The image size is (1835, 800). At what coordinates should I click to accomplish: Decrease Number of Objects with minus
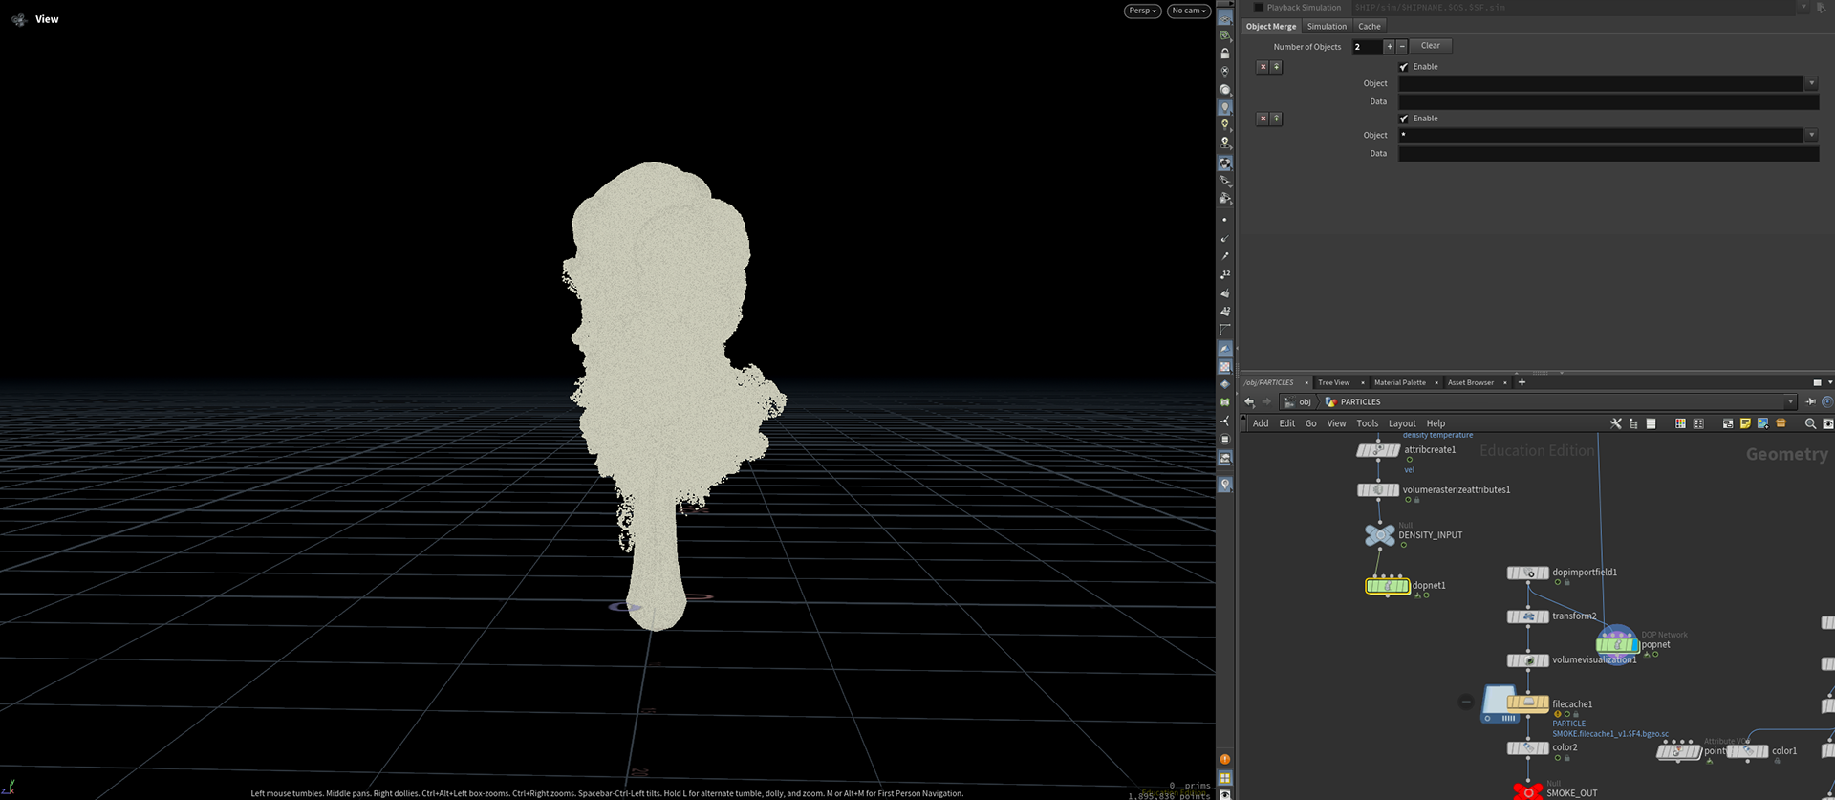click(x=1402, y=46)
